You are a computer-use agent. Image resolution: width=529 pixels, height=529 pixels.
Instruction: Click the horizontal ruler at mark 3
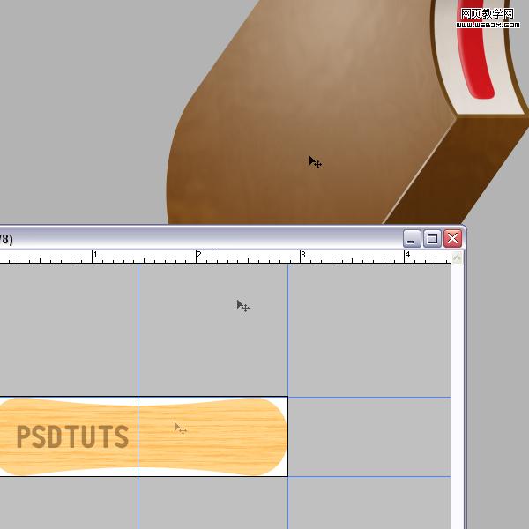(302, 257)
